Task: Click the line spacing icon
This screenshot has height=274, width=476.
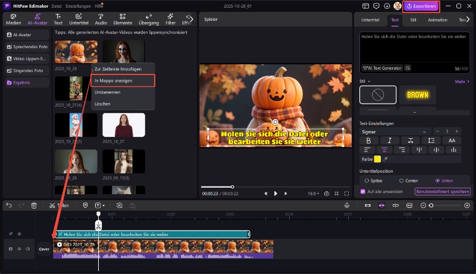Action: coord(431,141)
